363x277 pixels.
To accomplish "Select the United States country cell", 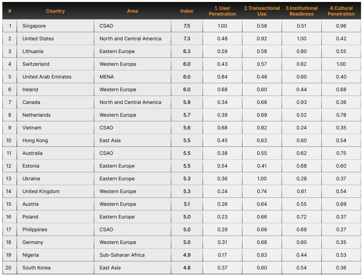I will pos(38,38).
